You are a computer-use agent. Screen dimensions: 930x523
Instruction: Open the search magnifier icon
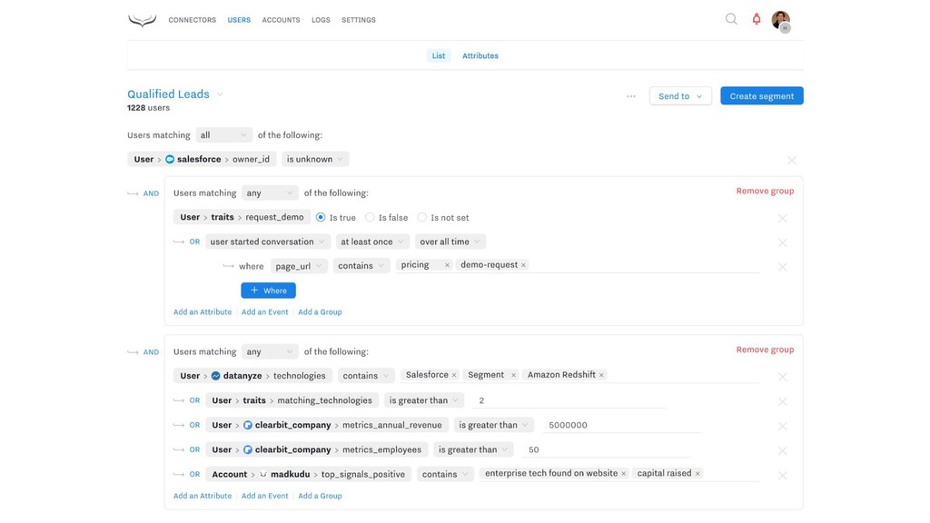coord(731,19)
